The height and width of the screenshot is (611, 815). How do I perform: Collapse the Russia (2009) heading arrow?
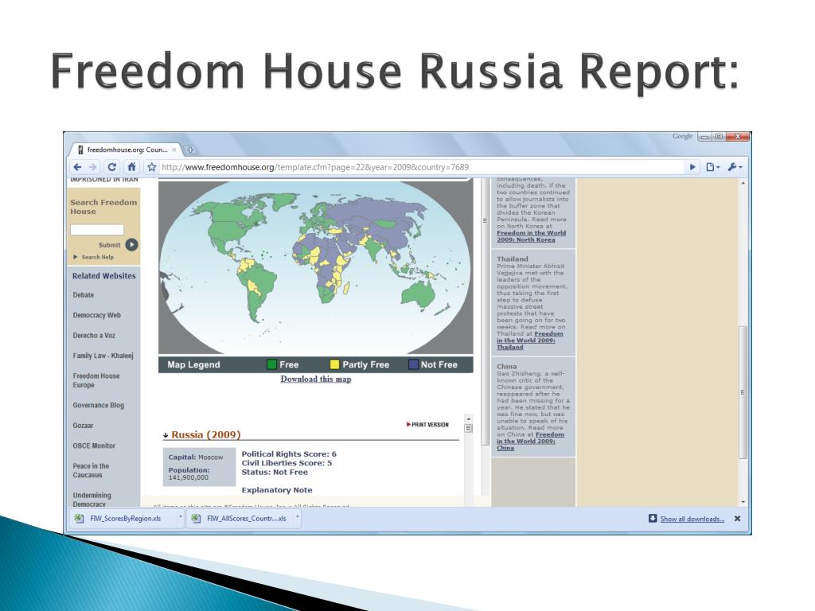(166, 435)
